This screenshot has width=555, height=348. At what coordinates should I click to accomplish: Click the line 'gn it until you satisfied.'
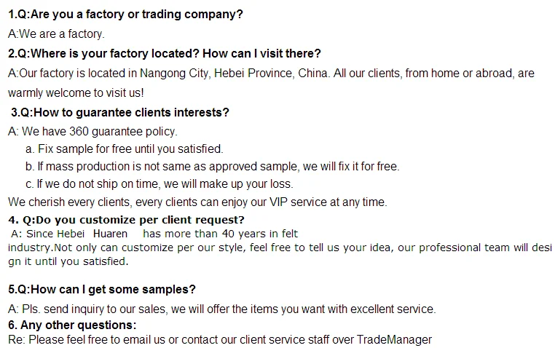[x=68, y=261]
